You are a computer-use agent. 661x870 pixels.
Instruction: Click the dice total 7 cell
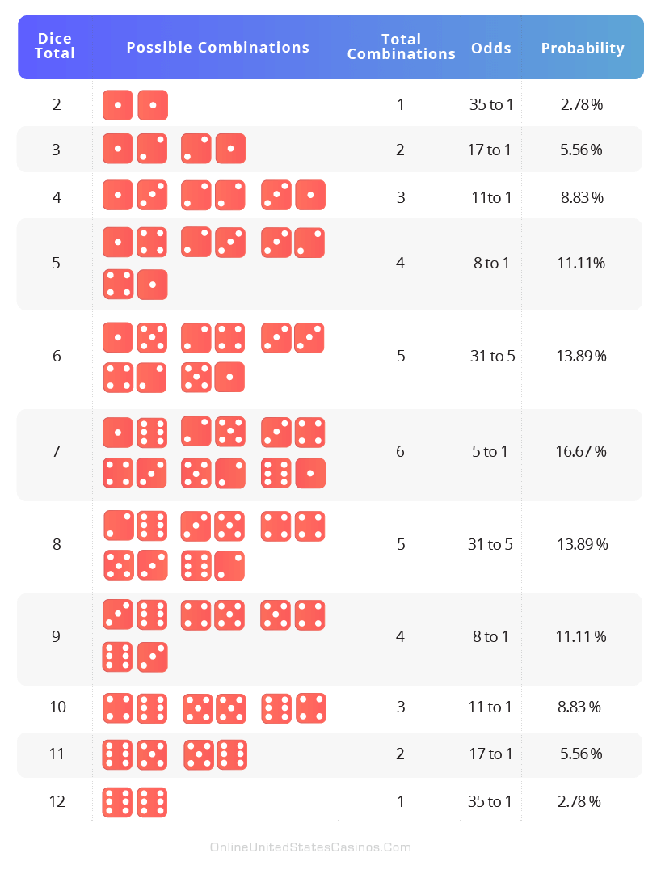coord(56,452)
